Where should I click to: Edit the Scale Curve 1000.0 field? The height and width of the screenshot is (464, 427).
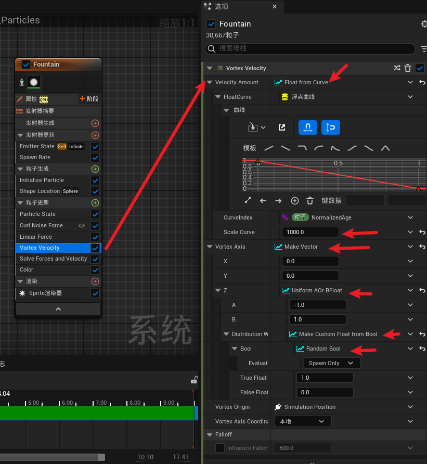(310, 232)
